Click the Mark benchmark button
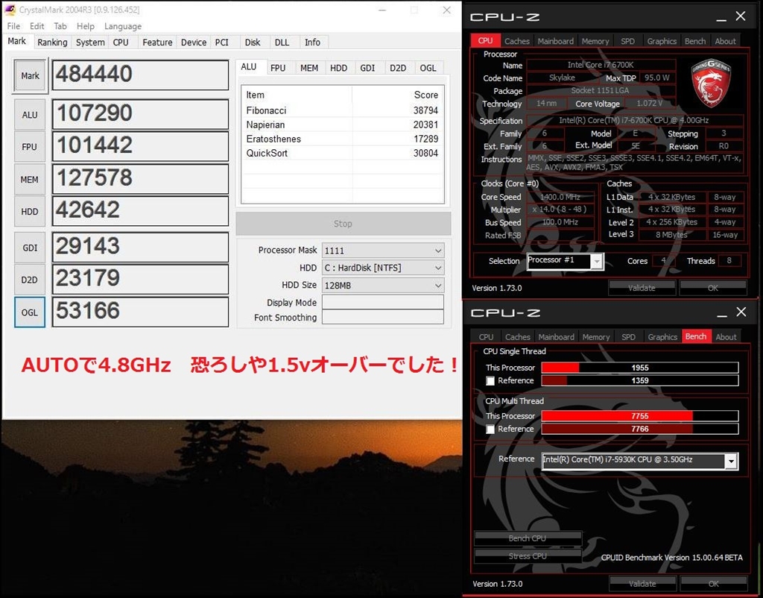 (30, 75)
